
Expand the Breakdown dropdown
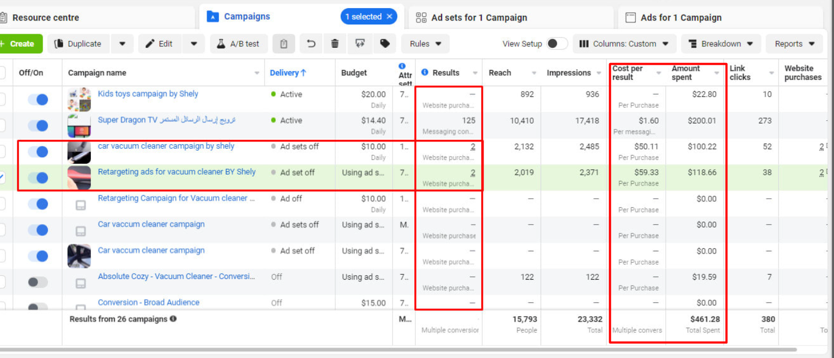click(x=721, y=44)
